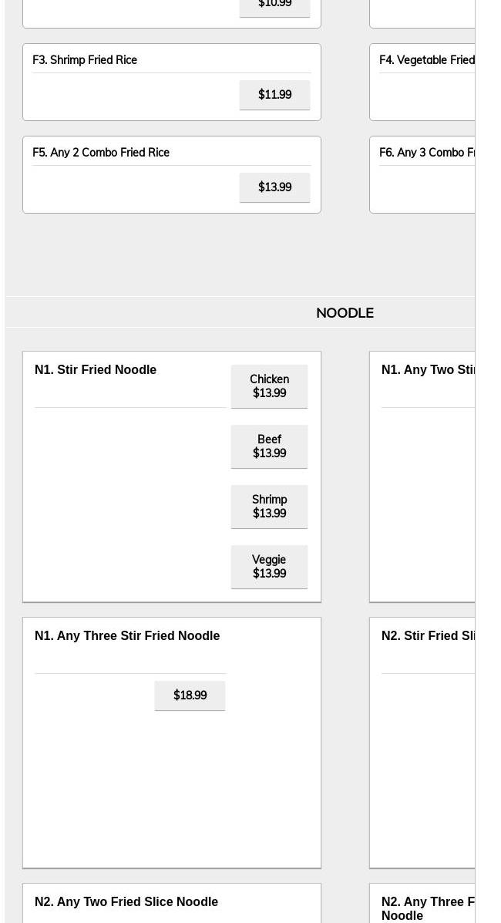Viewport: 501px width, 923px height.
Task: Click the NOODLE section heading
Action: pyautogui.click(x=345, y=313)
